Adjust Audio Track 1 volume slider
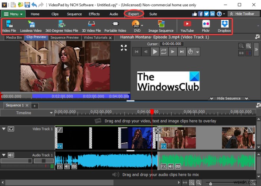261x186 pixels. (16, 161)
